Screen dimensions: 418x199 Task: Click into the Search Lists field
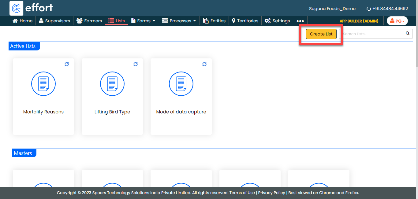pyautogui.click(x=372, y=34)
